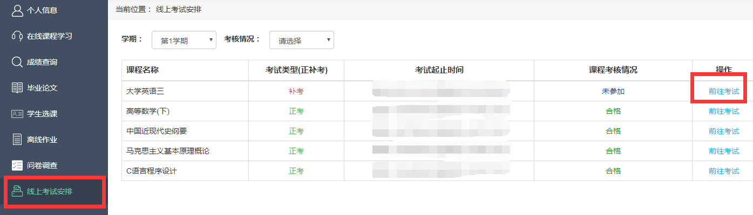This screenshot has width=753, height=215.
Task: Open the 学期 dropdown showing 第1学期
Action: coord(184,40)
